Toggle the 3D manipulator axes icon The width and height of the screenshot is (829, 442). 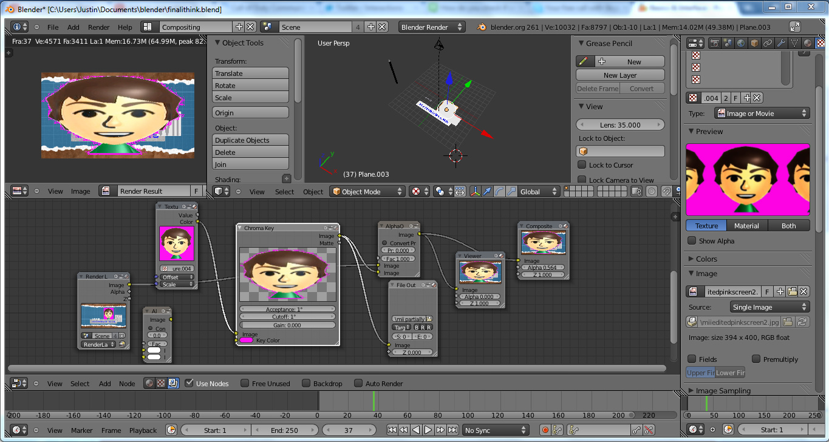474,191
